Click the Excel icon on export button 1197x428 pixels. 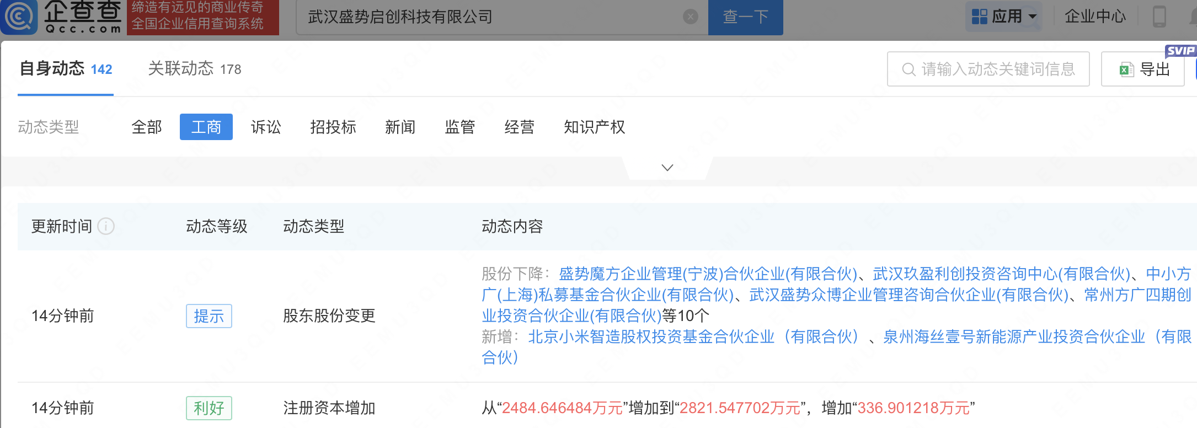[1126, 69]
